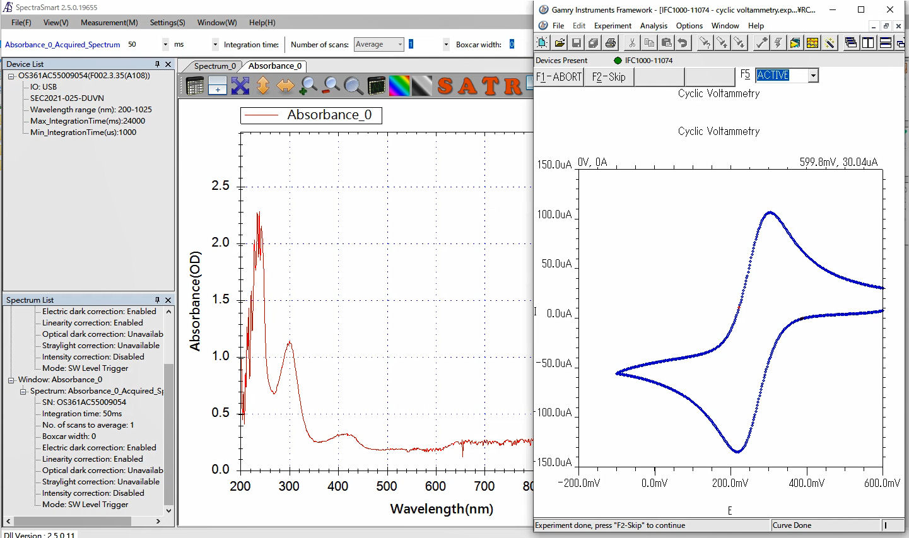The height and width of the screenshot is (538, 909).
Task: Click Copy icon in Gamry toolbar
Action: 649,43
